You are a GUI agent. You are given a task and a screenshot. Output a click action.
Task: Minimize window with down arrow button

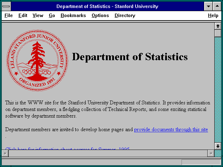(x=208, y=6)
